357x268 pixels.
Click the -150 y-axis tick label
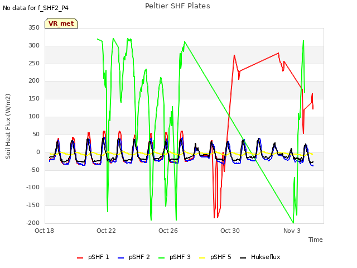pos(33,205)
